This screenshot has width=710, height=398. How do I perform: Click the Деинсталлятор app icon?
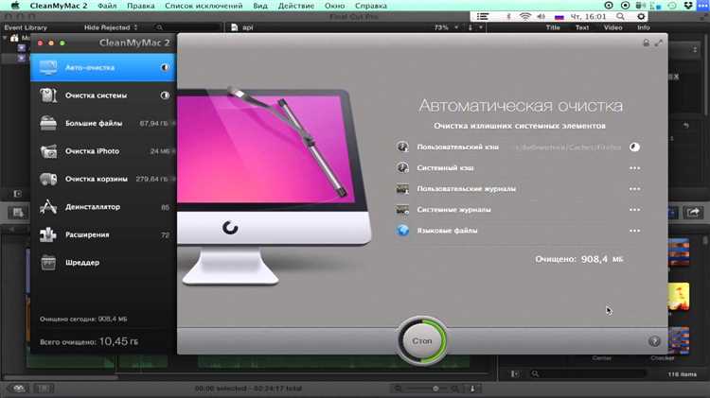click(48, 207)
